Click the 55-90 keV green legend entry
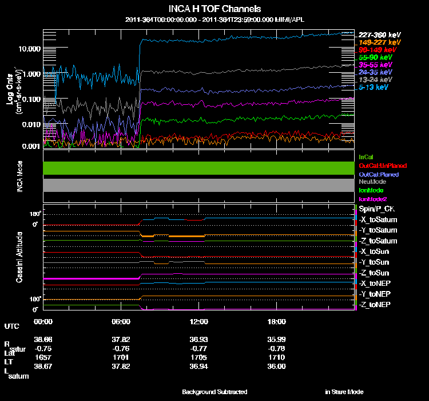This screenshot has height=401, width=429. point(375,57)
